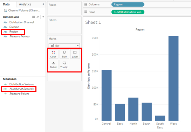
Task: Click the Color marks card button
Action: click(x=53, y=54)
